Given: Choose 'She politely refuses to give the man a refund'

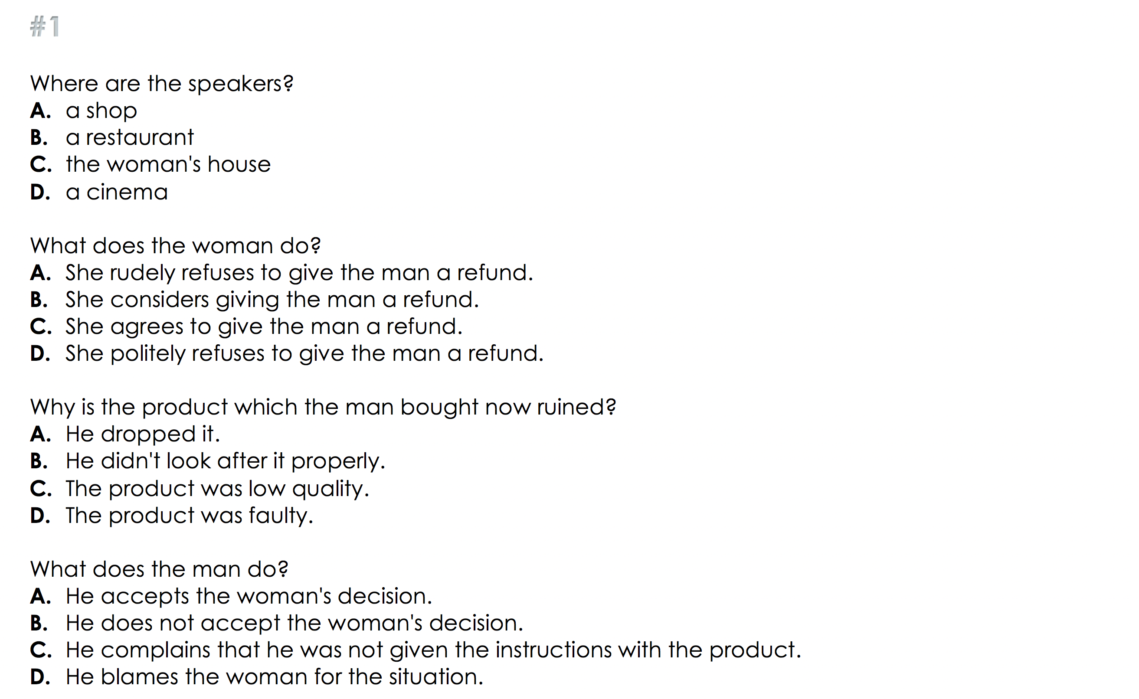Looking at the screenshot, I should [304, 354].
